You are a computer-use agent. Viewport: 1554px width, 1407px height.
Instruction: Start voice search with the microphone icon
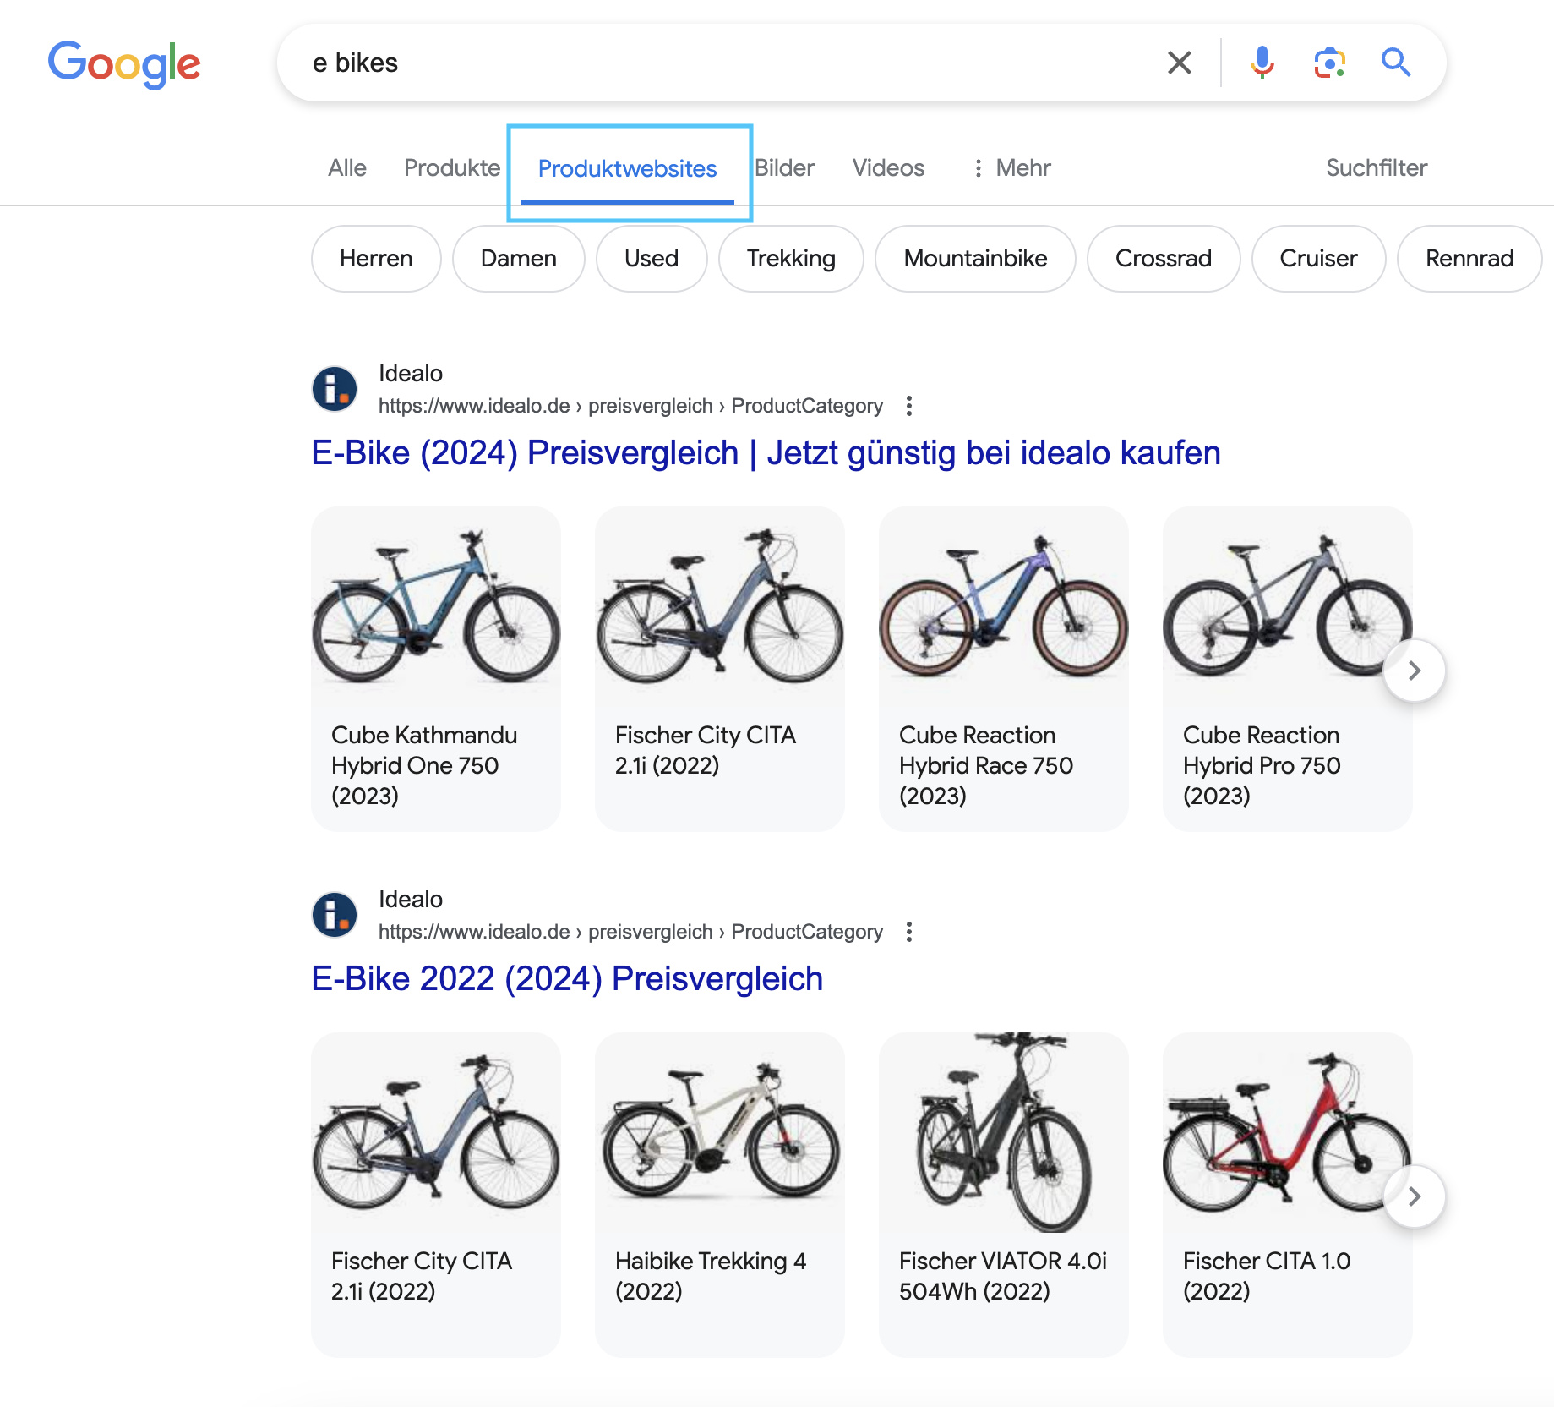pyautogui.click(x=1262, y=63)
